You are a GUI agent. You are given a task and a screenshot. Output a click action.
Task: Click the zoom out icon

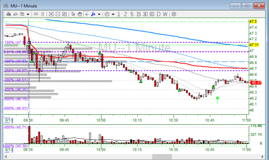[x=58, y=14]
